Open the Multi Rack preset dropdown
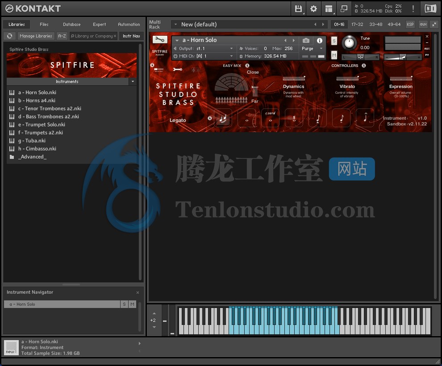This screenshot has height=366, width=442. tap(175, 25)
